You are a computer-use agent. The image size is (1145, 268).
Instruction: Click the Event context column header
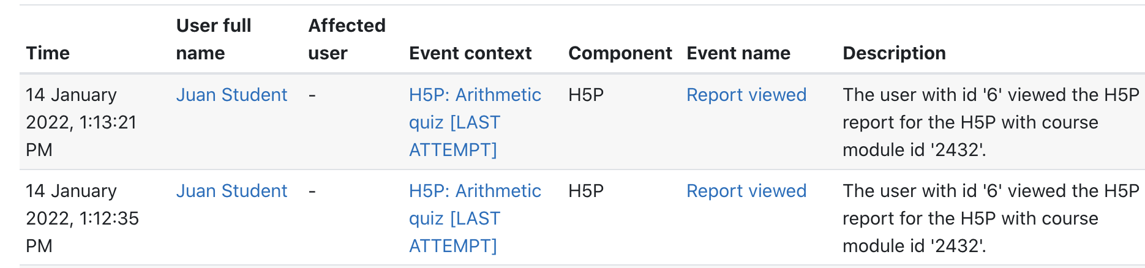[470, 53]
